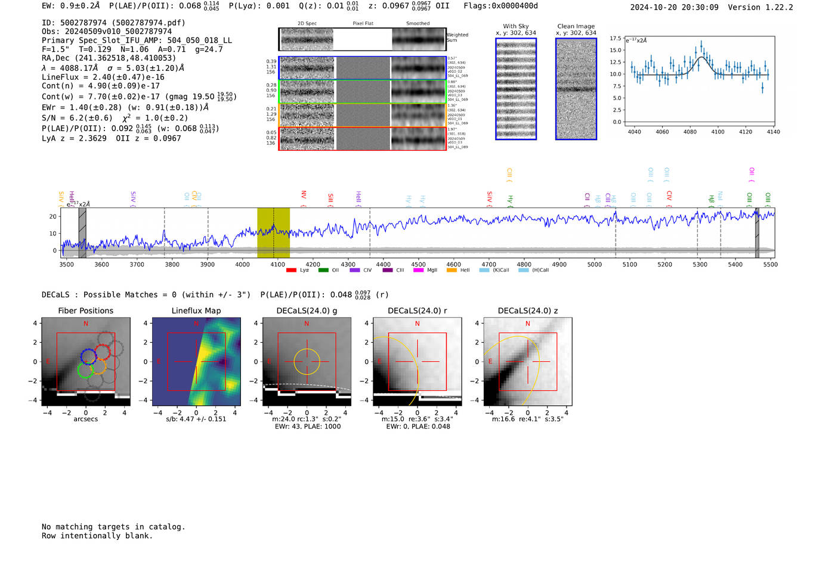Click the red Lyα legend swatch
This screenshot has width=835, height=568.
coord(291,271)
